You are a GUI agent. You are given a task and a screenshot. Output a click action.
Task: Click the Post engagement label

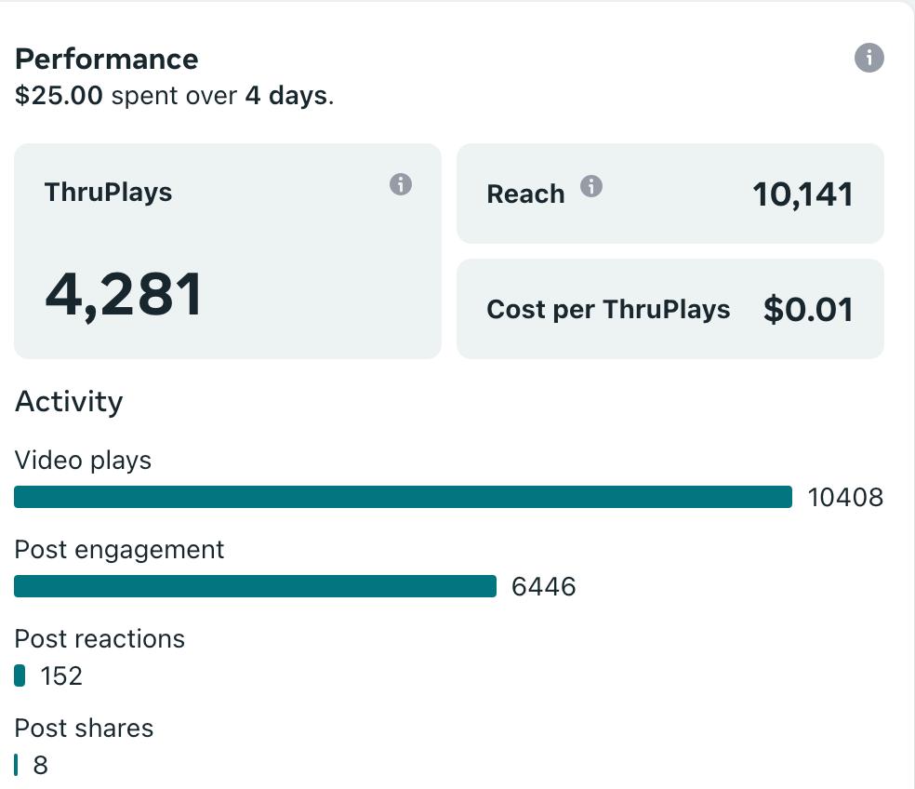pyautogui.click(x=119, y=549)
